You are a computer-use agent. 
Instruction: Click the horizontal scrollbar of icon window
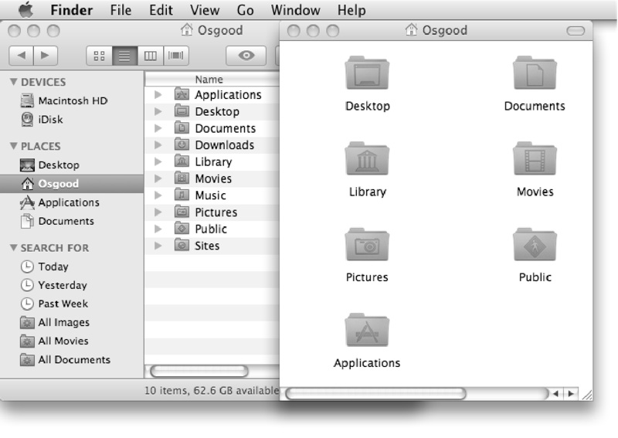(x=376, y=393)
